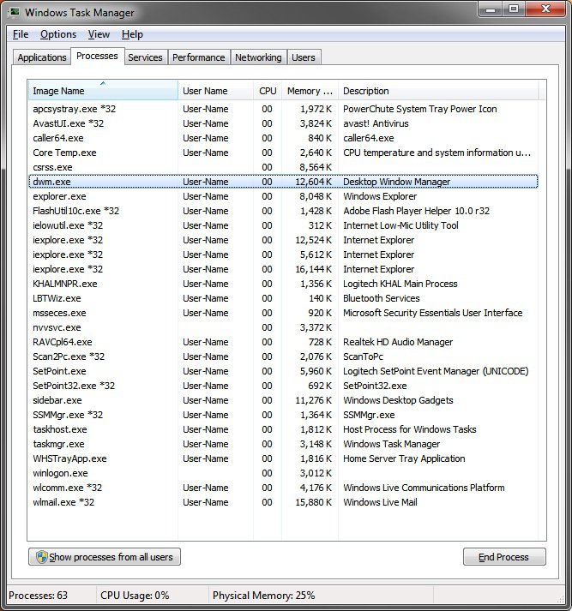
Task: Click the Task Manager title bar icon
Action: coord(15,12)
